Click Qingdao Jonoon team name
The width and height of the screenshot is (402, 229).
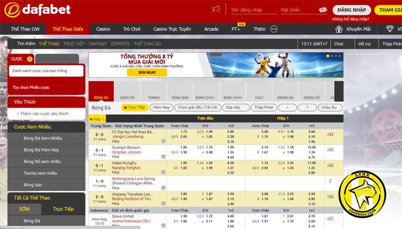pos(126,152)
